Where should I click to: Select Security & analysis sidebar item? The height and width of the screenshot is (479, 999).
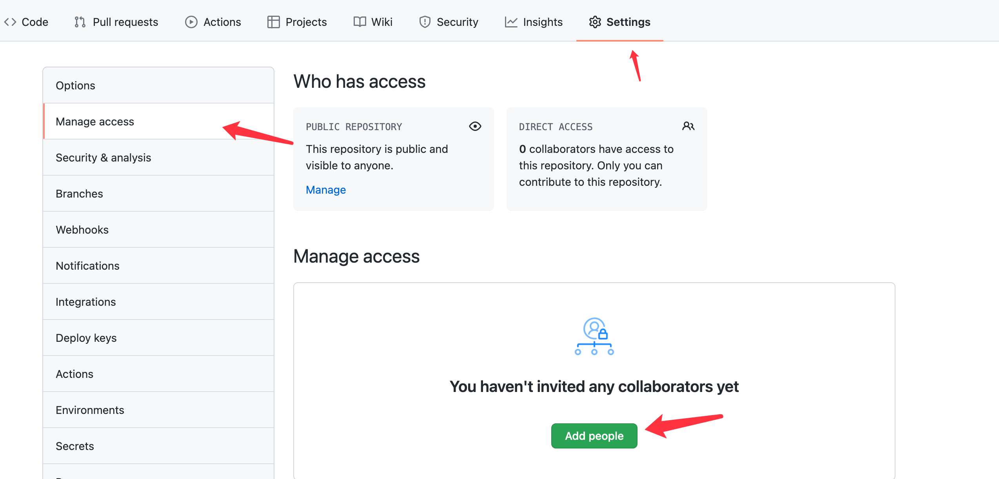[103, 158]
